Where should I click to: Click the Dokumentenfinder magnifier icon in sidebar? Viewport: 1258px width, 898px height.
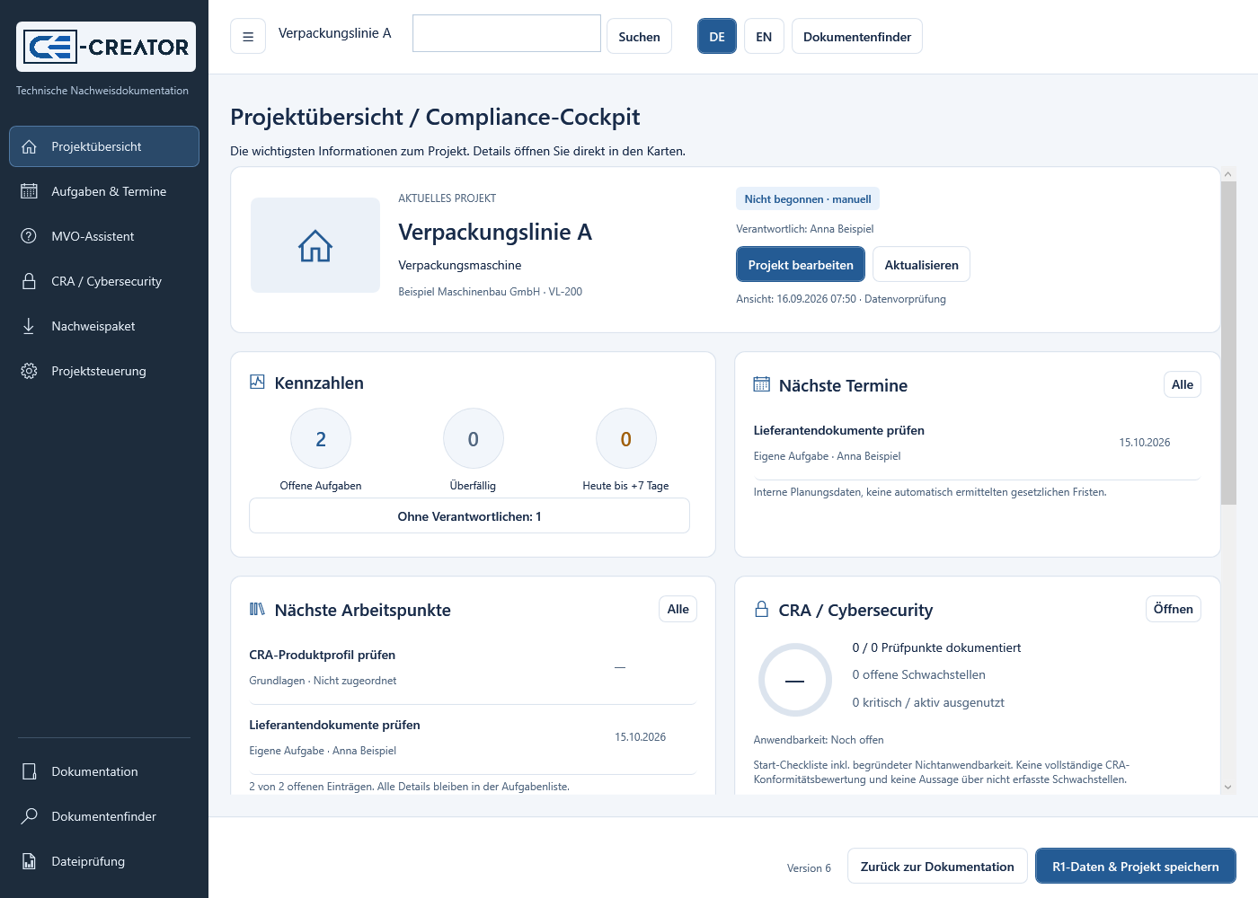[x=29, y=816]
